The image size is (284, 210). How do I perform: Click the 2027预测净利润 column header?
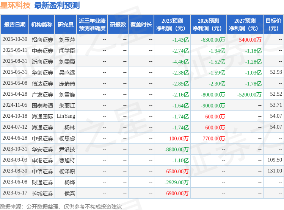(x=245, y=24)
